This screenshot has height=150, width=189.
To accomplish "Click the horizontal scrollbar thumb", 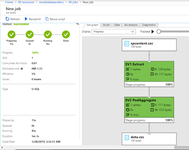I will [182, 147].
